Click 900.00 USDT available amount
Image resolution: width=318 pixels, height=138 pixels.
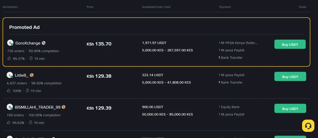click(x=153, y=107)
